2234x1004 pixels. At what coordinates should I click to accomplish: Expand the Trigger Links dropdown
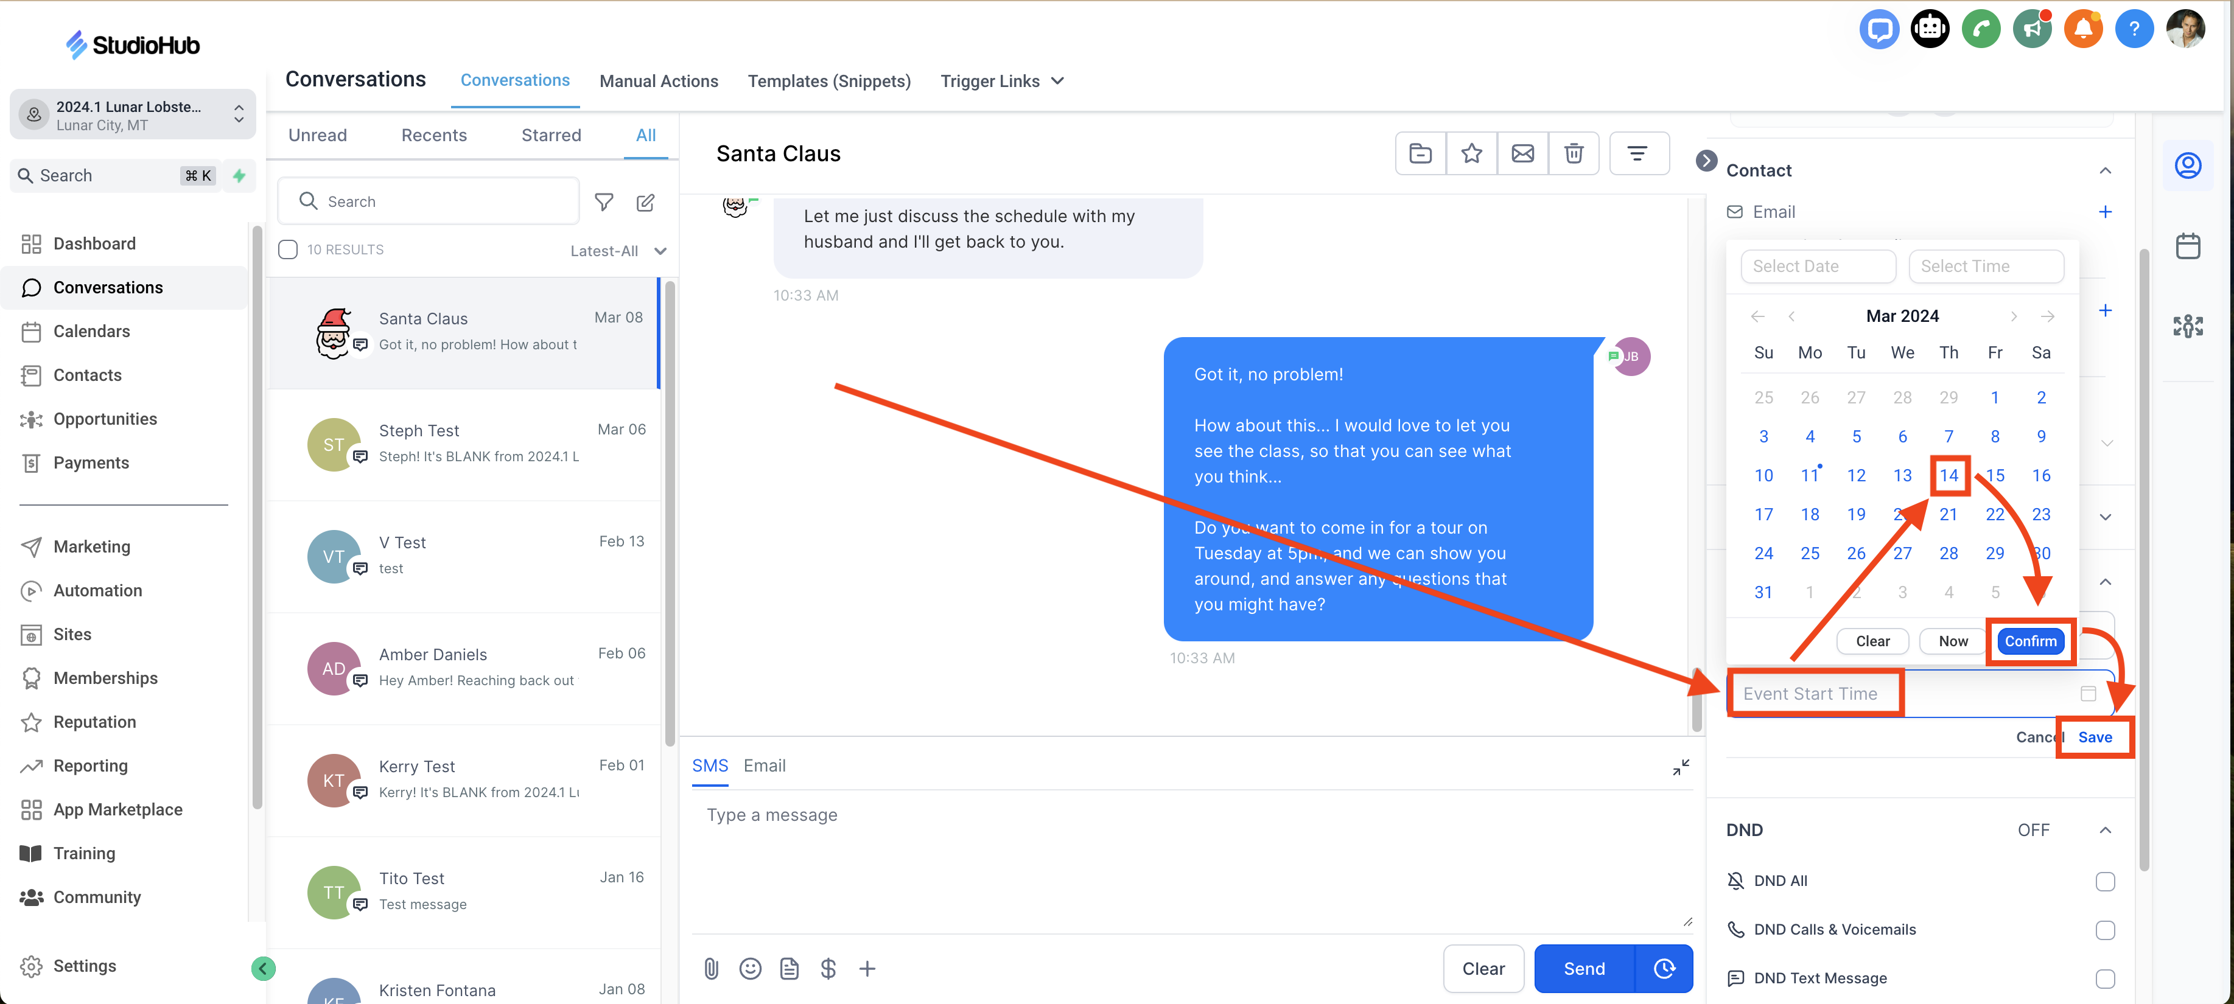[x=1002, y=81]
